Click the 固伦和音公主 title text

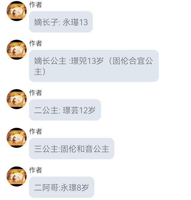(x=85, y=149)
